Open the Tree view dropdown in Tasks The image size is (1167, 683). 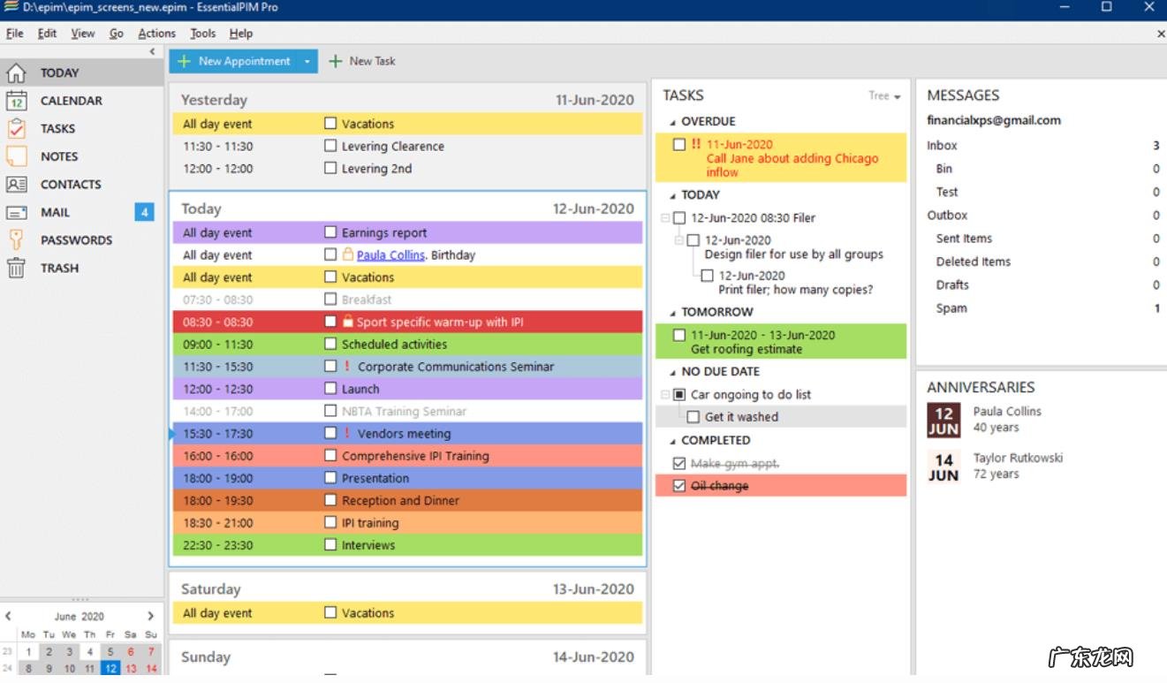[x=884, y=96]
